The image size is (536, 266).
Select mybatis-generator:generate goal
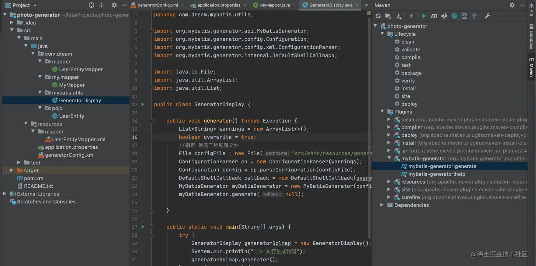442,166
